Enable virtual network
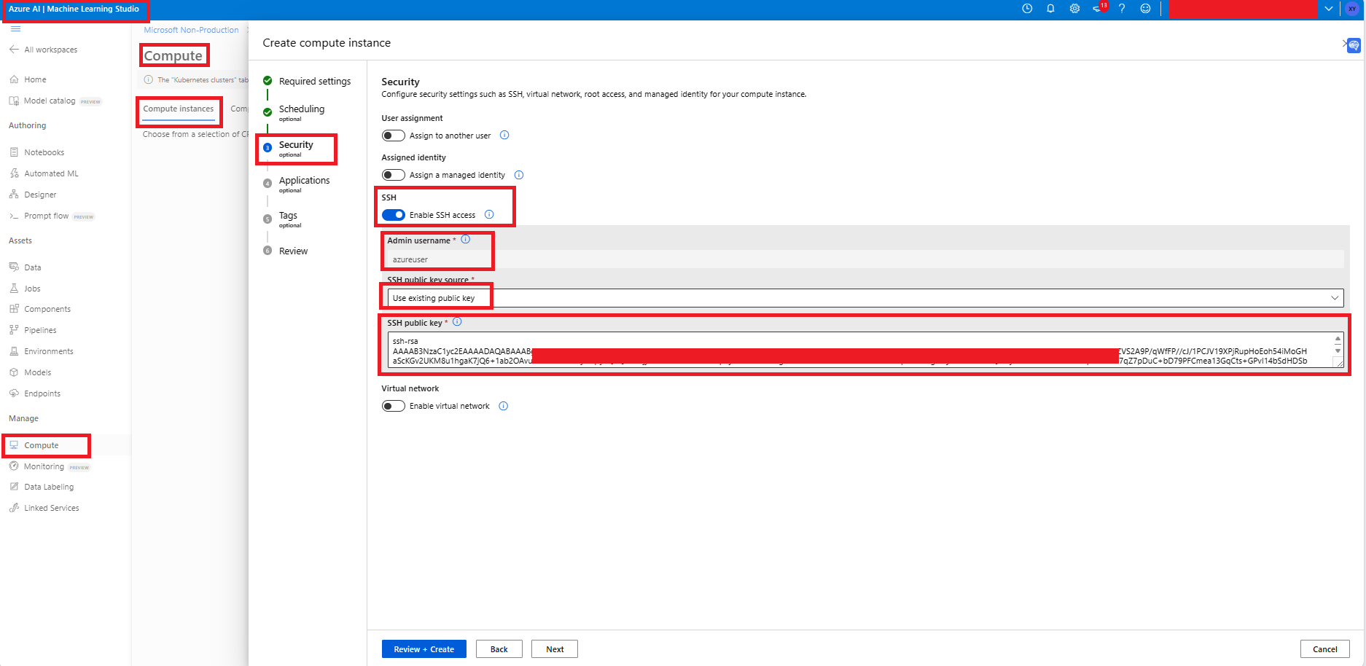 (x=393, y=406)
